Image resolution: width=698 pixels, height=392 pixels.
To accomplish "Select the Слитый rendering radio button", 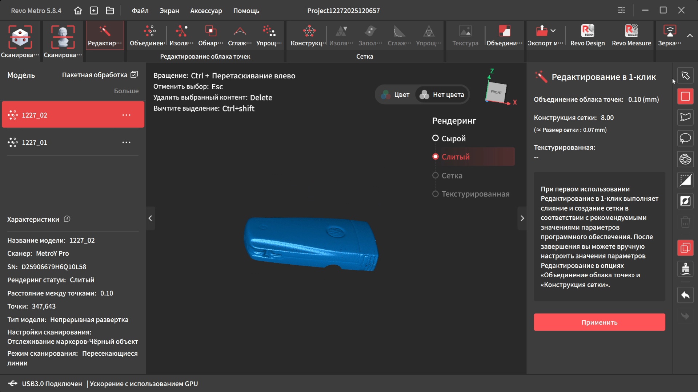I will point(436,157).
